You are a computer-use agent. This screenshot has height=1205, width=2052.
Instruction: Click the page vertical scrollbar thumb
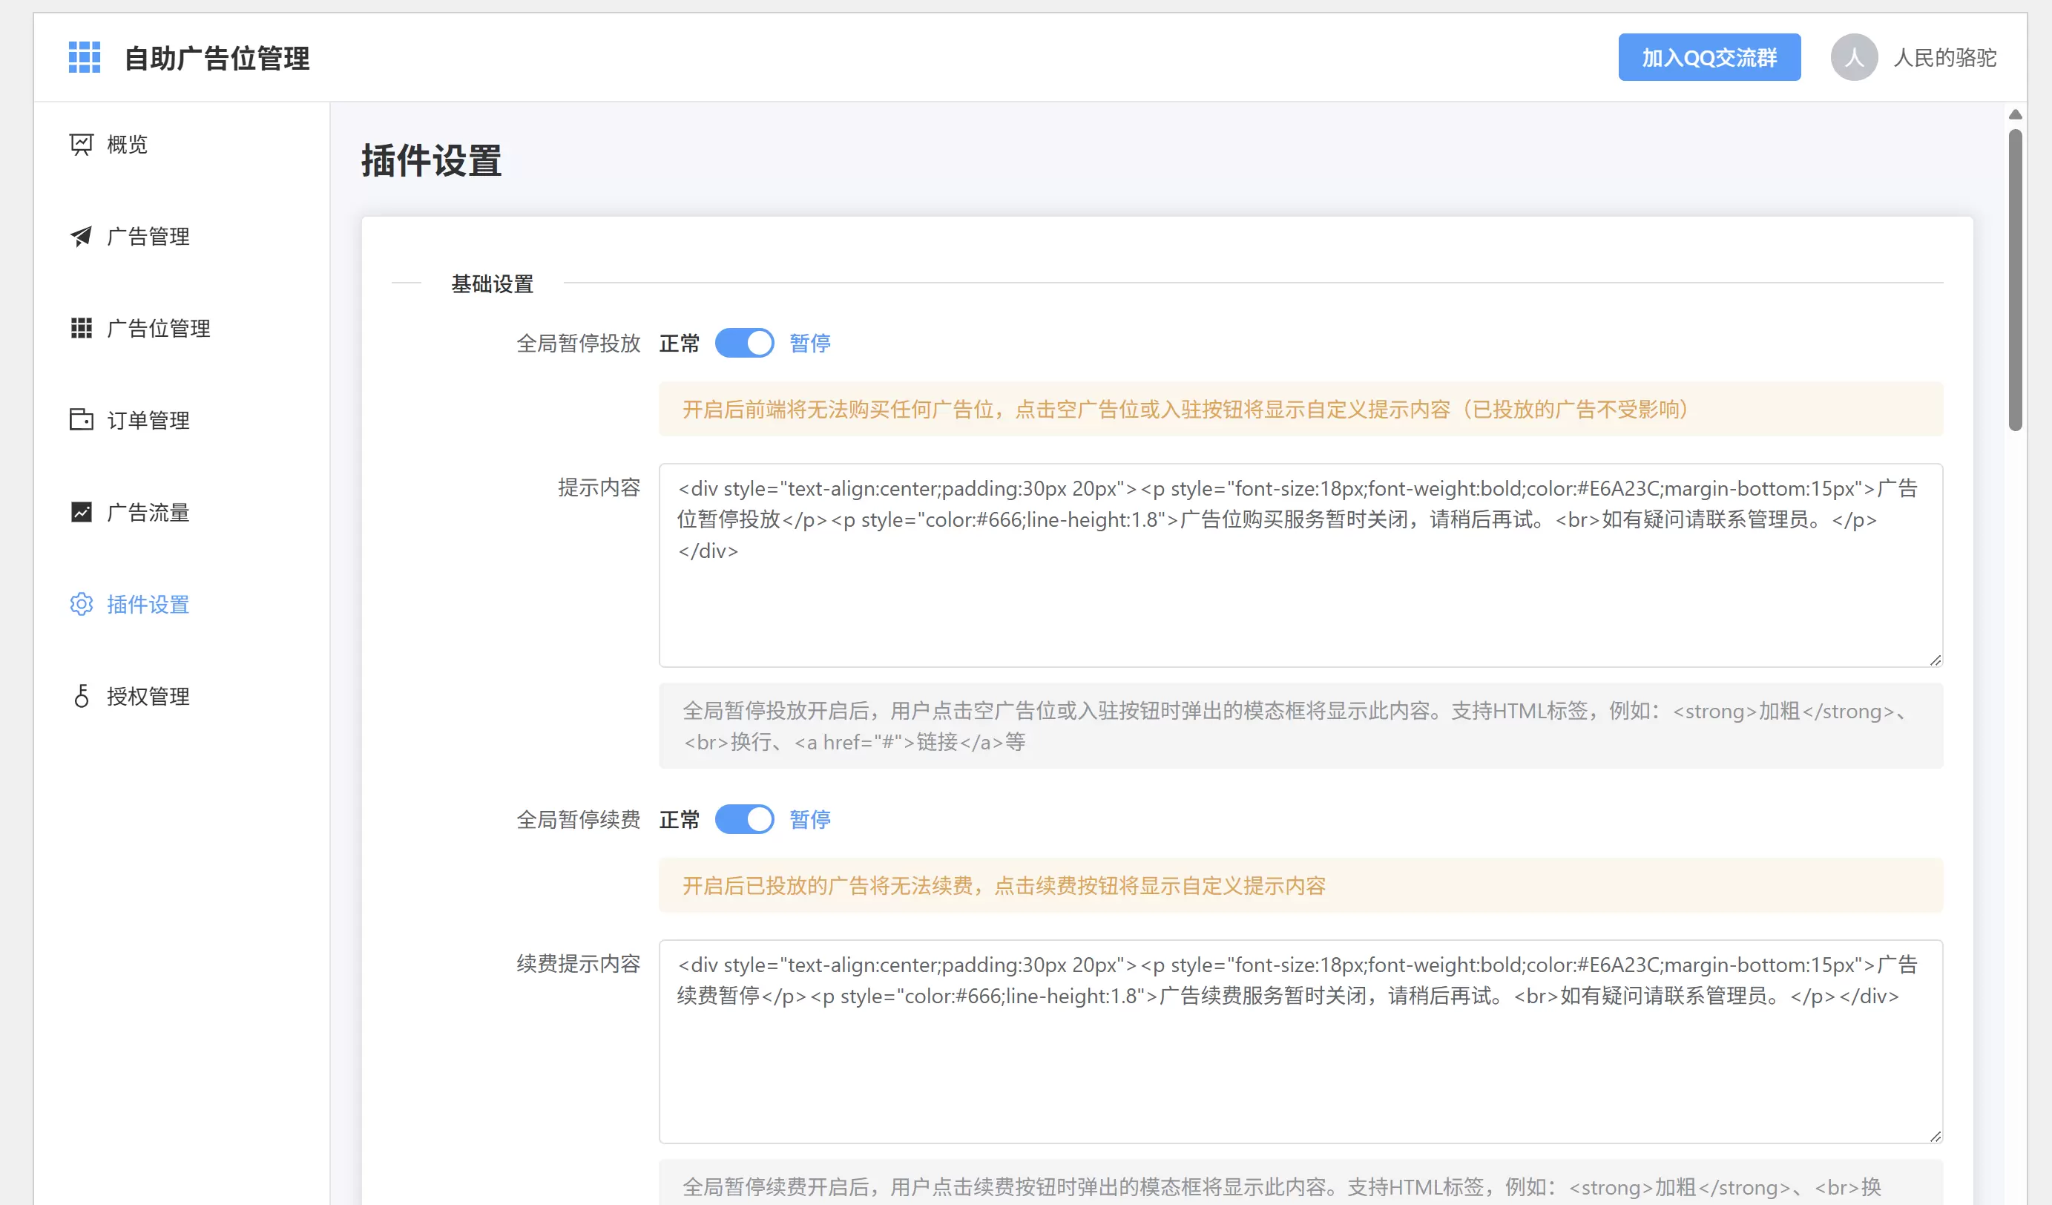click(2016, 280)
